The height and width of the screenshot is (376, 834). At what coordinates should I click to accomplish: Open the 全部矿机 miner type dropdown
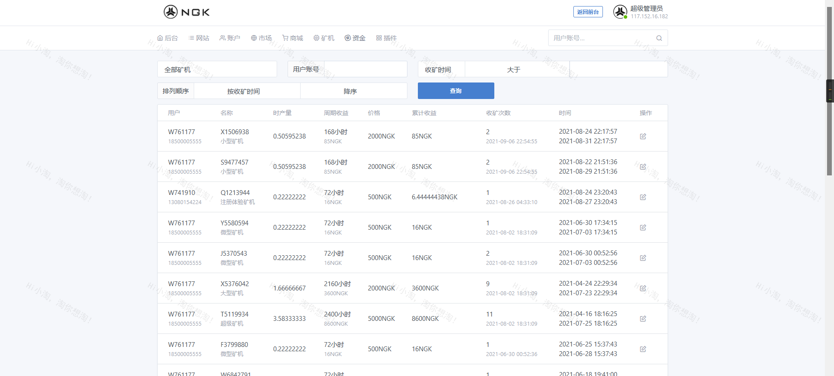(x=217, y=69)
